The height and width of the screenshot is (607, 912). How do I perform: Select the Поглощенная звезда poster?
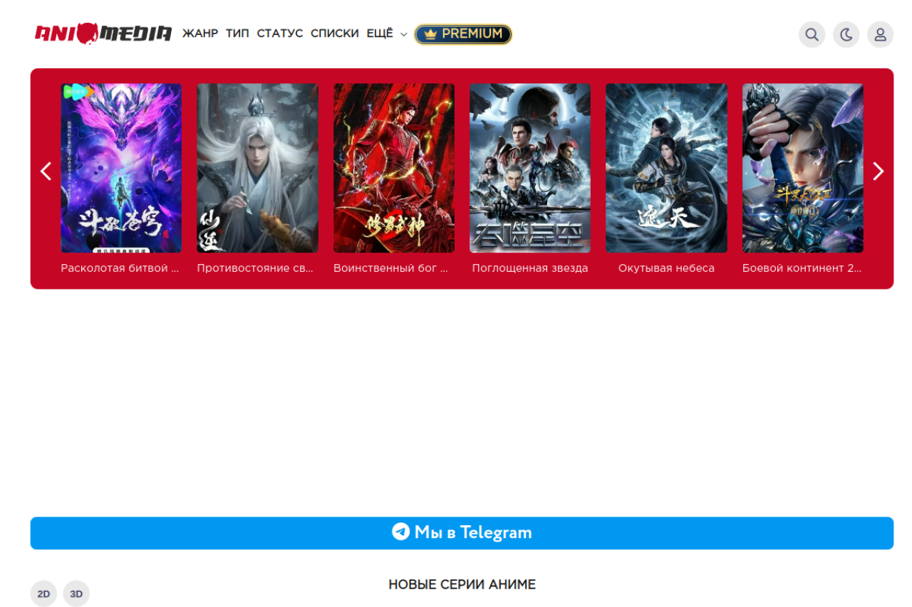[530, 168]
